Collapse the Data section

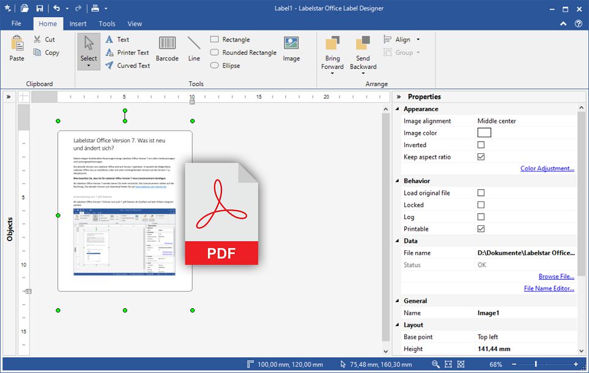[x=398, y=241]
